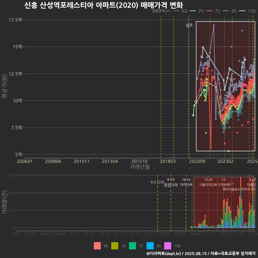258x258 pixels.
Task: Click the chart title 신흥 산성역포레스티아 아파트(2020) 매매가격 변화
Action: click(x=104, y=5)
